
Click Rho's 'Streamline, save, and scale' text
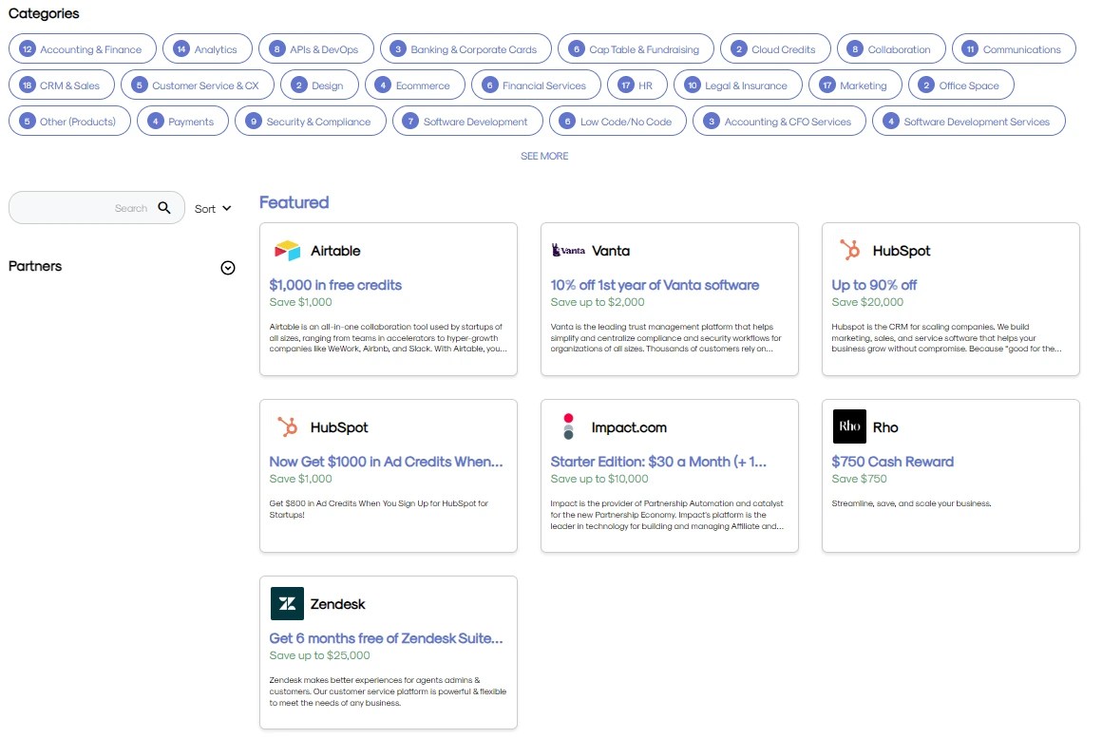[x=912, y=503]
